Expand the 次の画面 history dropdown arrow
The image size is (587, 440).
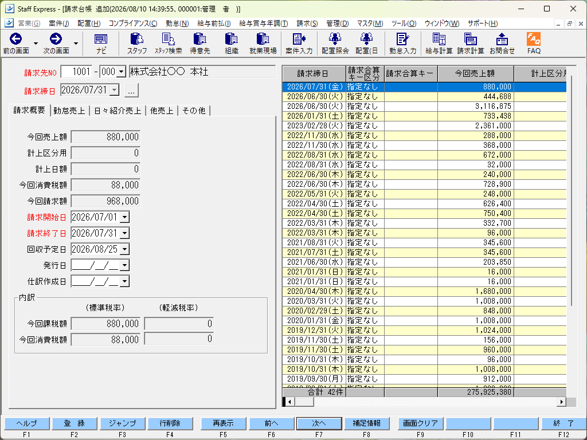coord(76,44)
